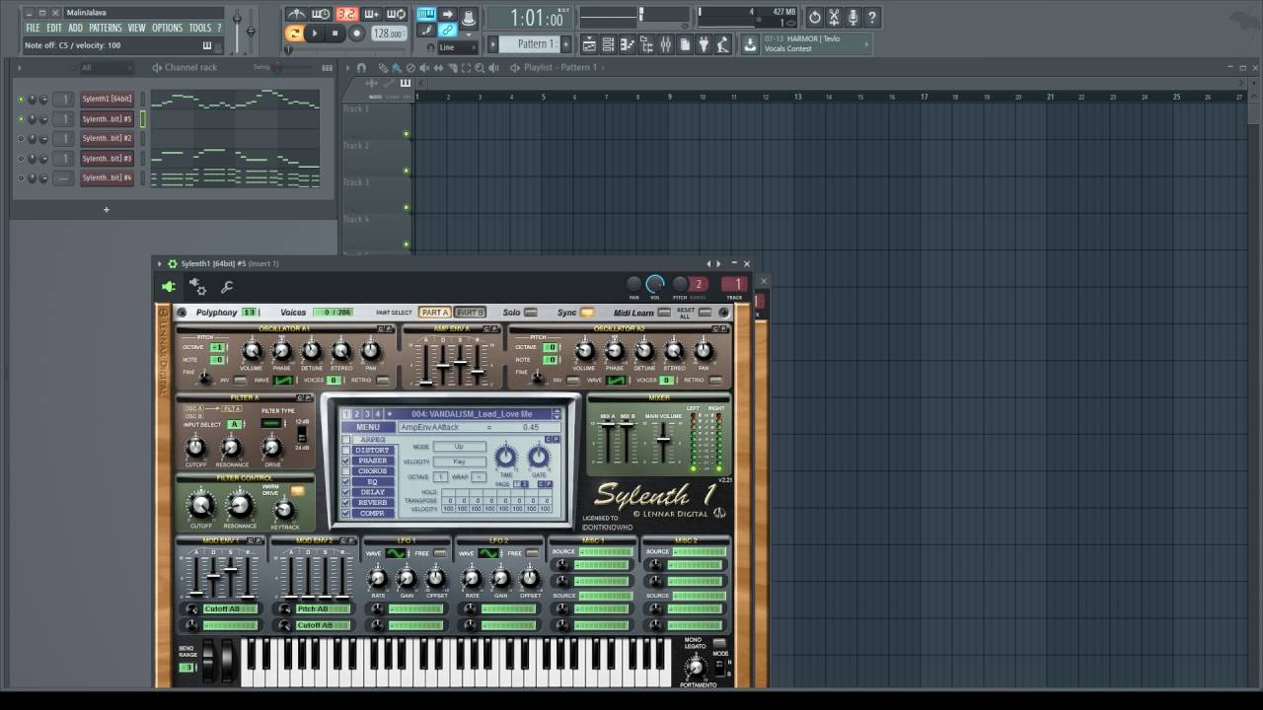Image resolution: width=1263 pixels, height=710 pixels.
Task: Mute the Sylenth..bit] #5 channel LED
Action: (x=20, y=119)
